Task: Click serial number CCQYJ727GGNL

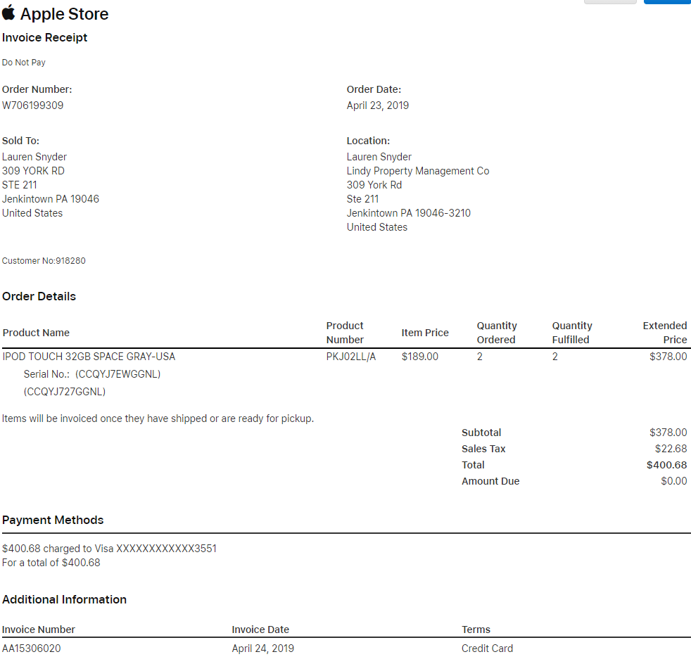Action: (x=65, y=392)
